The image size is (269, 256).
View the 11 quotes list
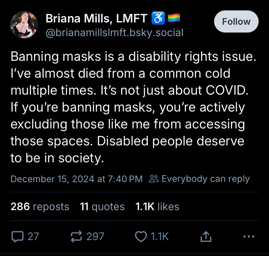(102, 207)
